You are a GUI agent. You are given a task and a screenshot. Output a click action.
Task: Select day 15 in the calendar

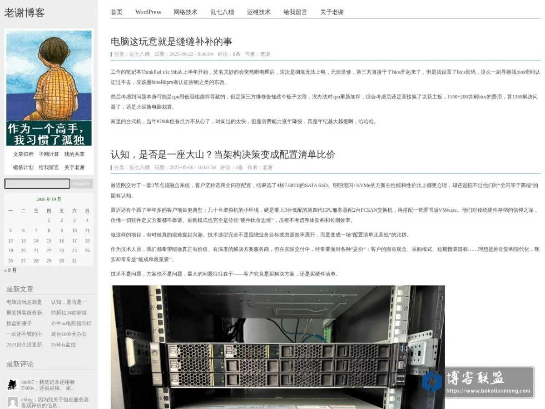[x=49, y=241]
